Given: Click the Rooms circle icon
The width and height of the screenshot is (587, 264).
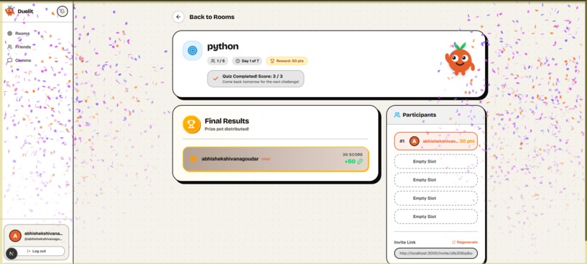Looking at the screenshot, I should pyautogui.click(x=9, y=34).
